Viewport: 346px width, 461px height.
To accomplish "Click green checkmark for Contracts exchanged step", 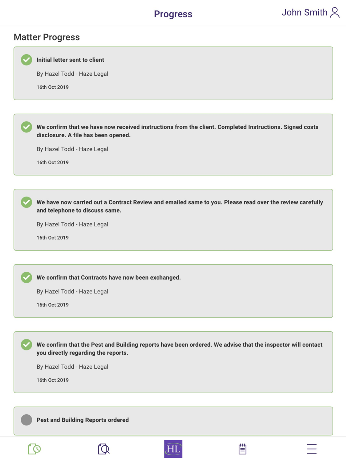I will pos(26,277).
